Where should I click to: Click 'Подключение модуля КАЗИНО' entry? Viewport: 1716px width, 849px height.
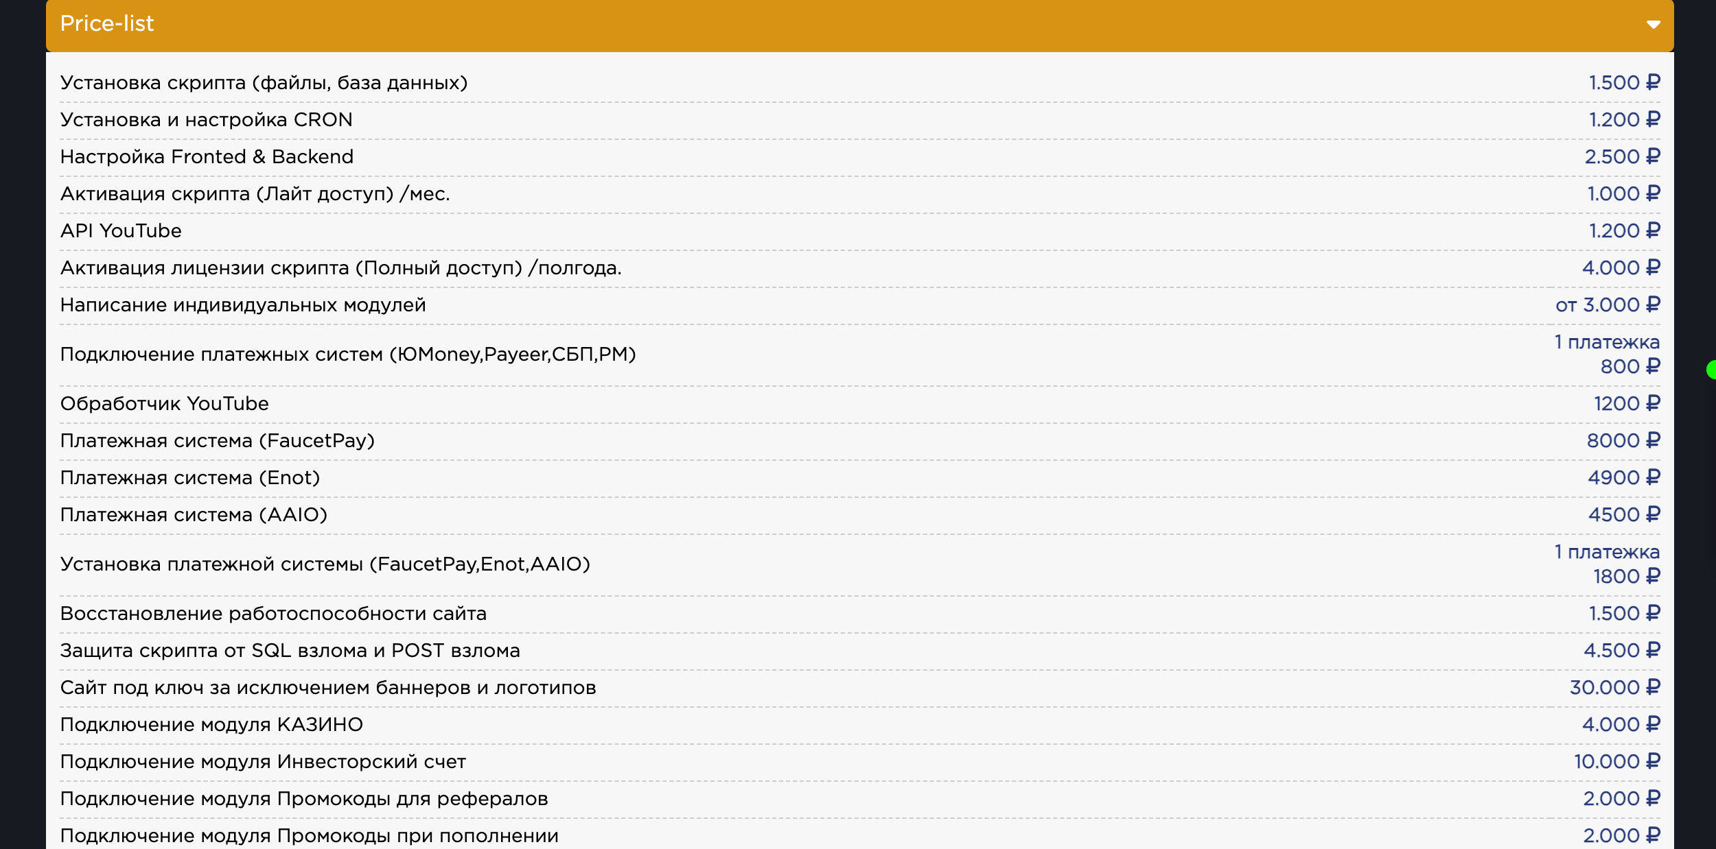click(211, 725)
